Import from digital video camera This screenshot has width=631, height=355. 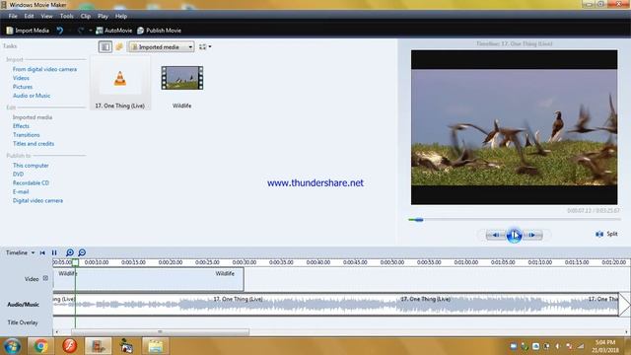tap(44, 69)
